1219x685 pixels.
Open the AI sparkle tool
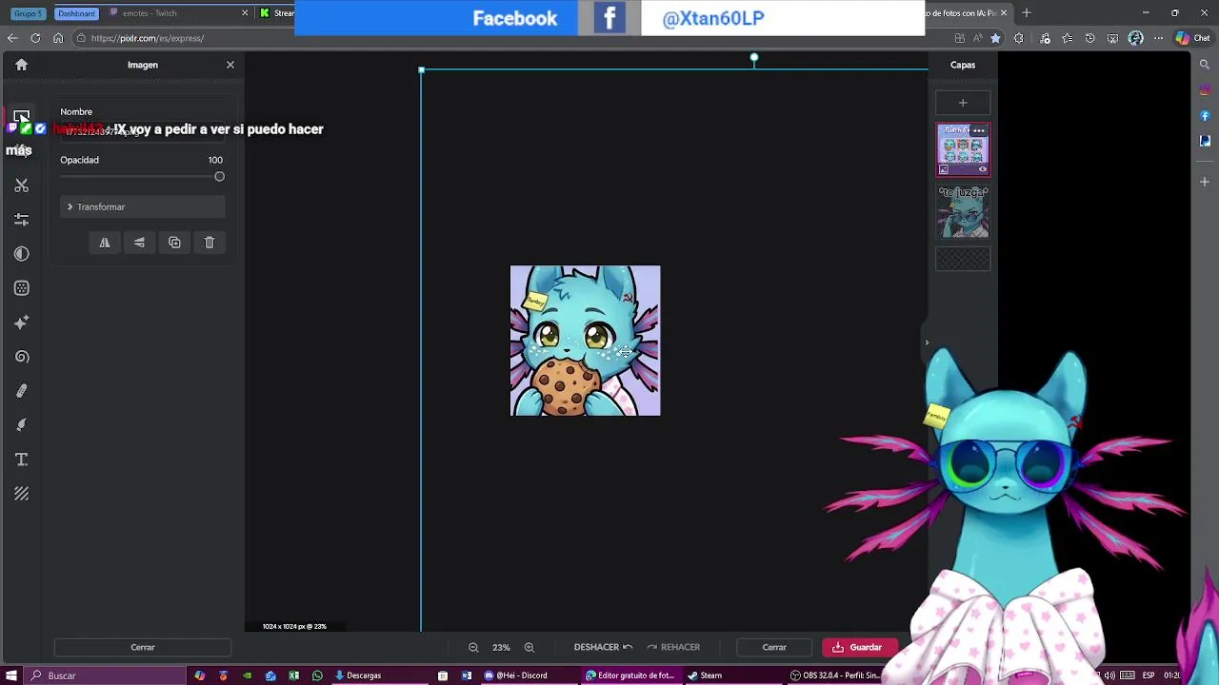[x=21, y=323]
